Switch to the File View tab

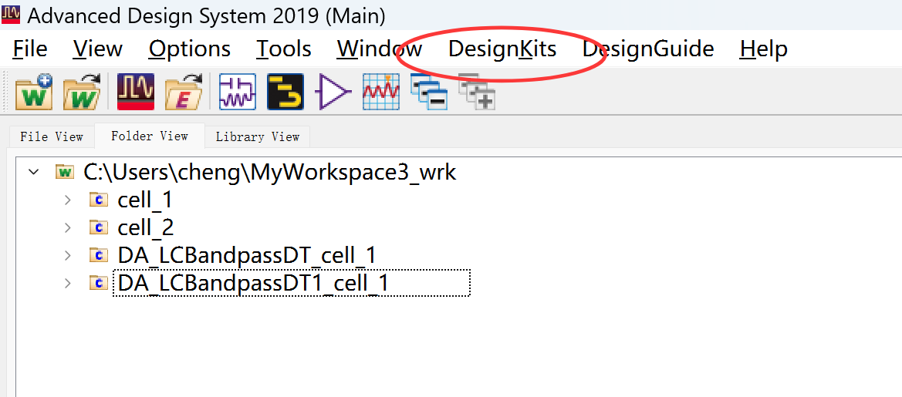(x=51, y=136)
